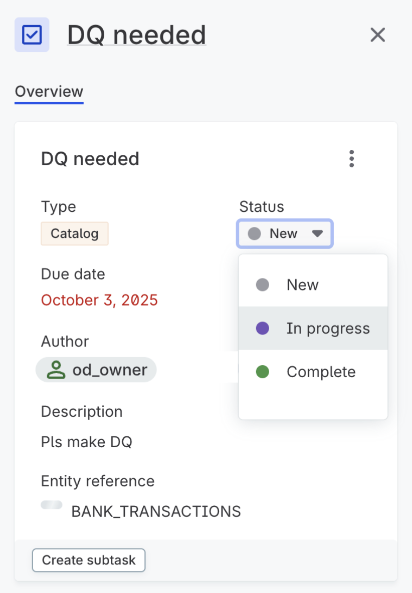Select the BANK_TRANSACTIONS entity reference
Image resolution: width=412 pixels, height=593 pixels.
[156, 511]
